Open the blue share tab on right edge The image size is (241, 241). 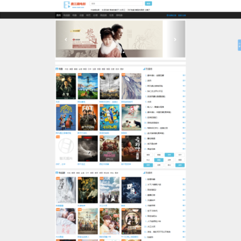[x=240, y=45]
